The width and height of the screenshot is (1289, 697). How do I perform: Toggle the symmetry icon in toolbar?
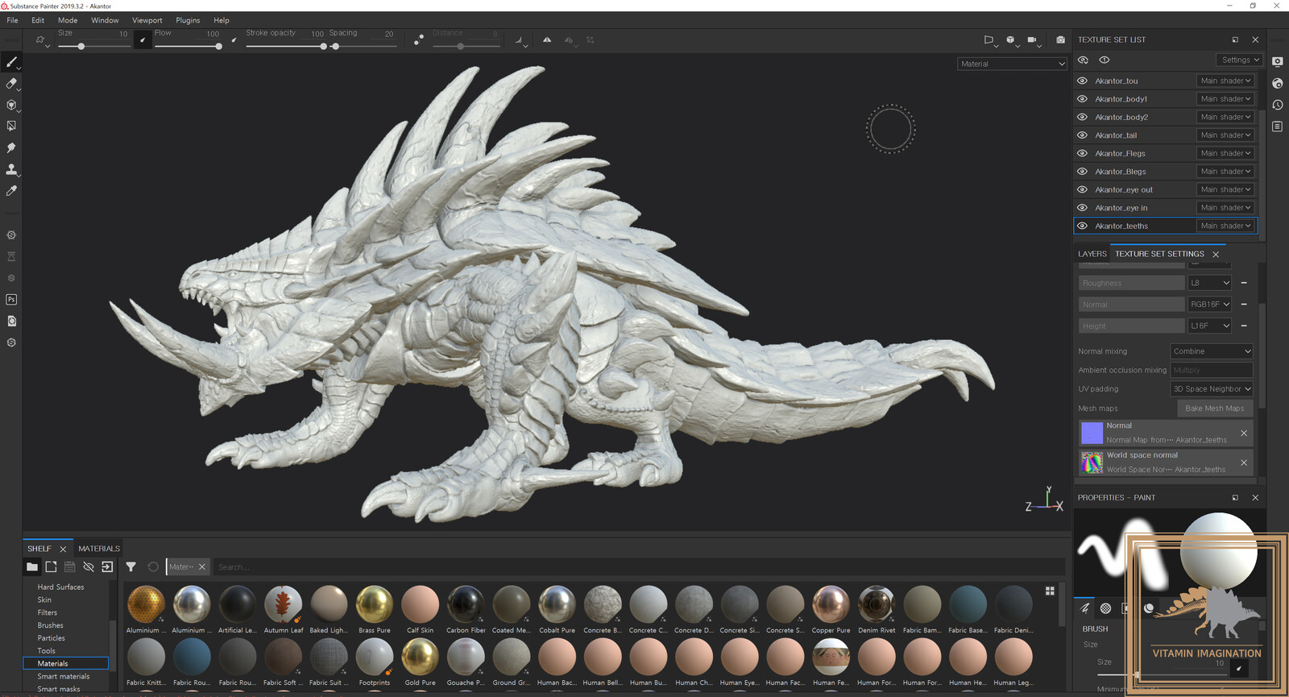click(547, 39)
